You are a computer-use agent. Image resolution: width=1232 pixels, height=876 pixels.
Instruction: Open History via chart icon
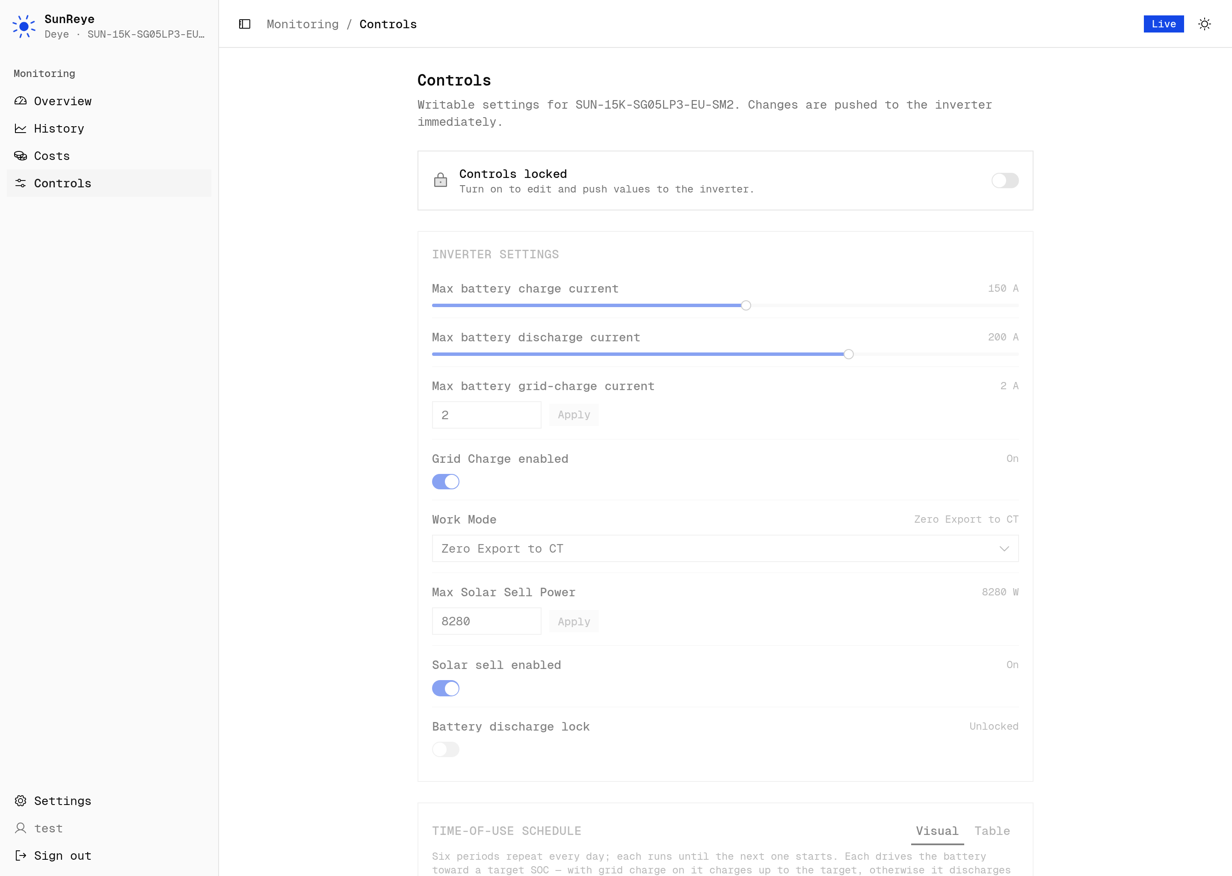[21, 128]
